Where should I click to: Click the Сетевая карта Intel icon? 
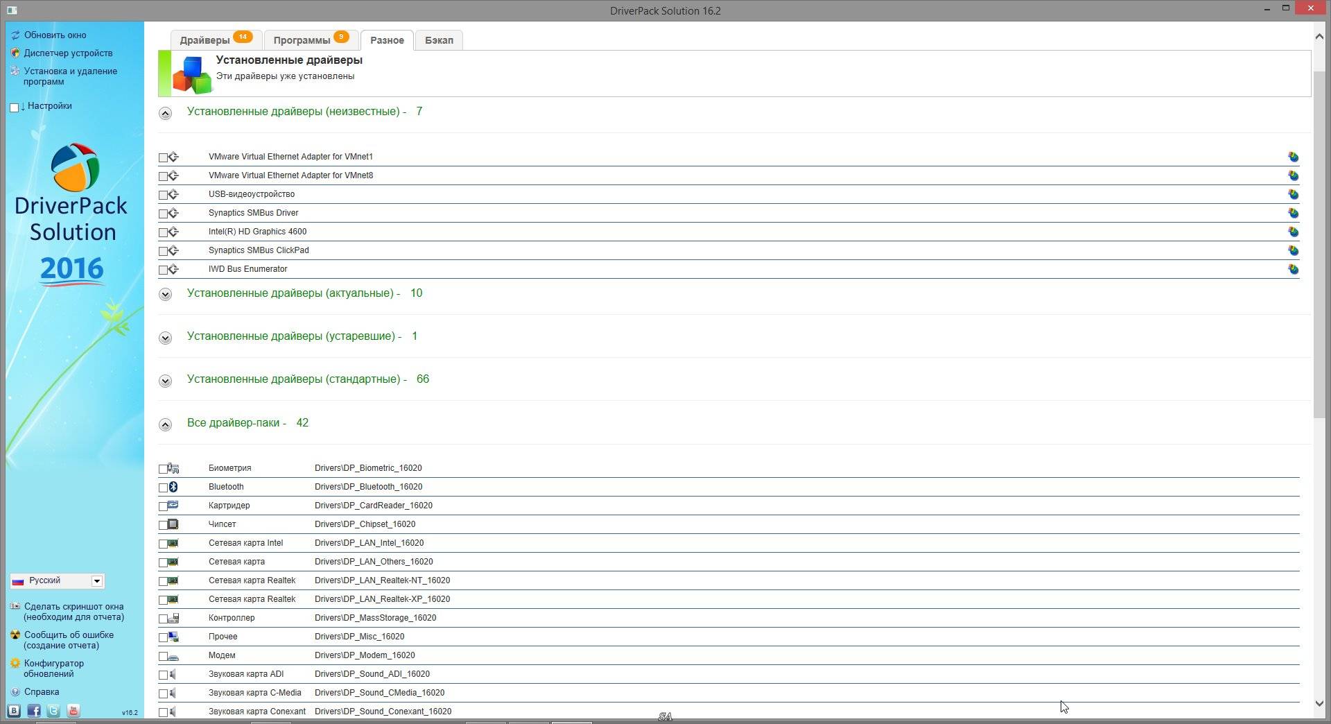pos(173,543)
